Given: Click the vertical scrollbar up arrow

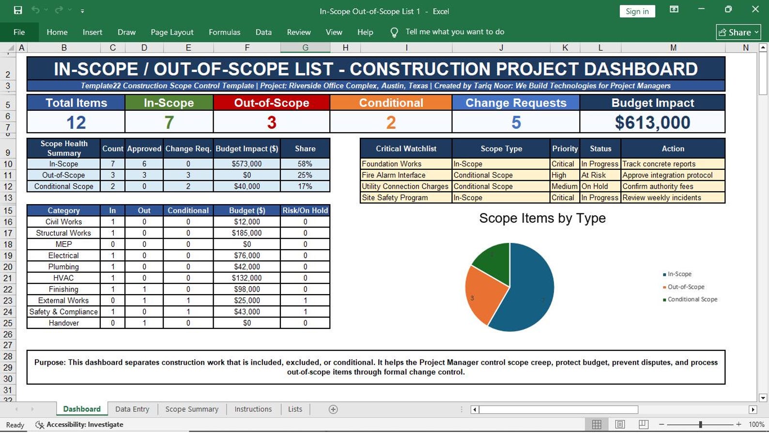Looking at the screenshot, I should tap(763, 47).
